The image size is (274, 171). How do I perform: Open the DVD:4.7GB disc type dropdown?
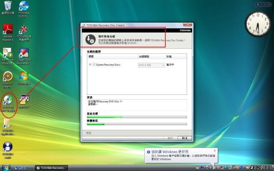(151, 65)
